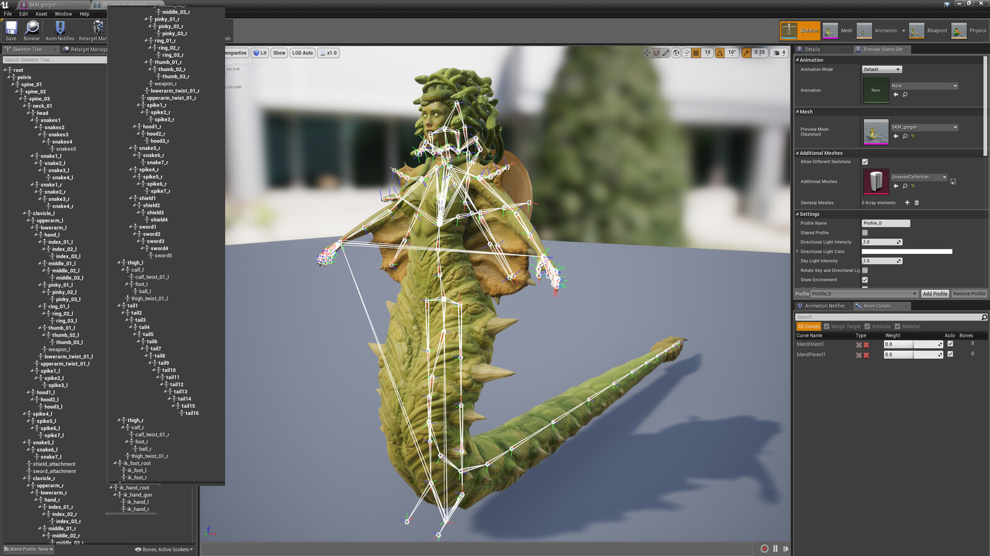Collapse the Settings section
The image size is (990, 556).
(797, 214)
